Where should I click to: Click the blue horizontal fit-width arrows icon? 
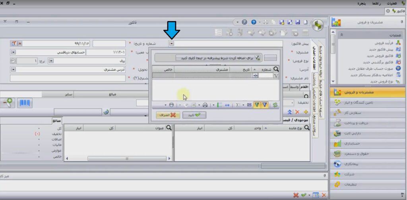point(227,105)
